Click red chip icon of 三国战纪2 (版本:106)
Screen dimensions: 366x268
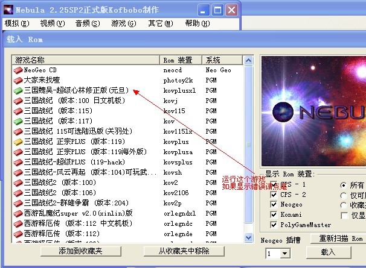click(x=18, y=193)
